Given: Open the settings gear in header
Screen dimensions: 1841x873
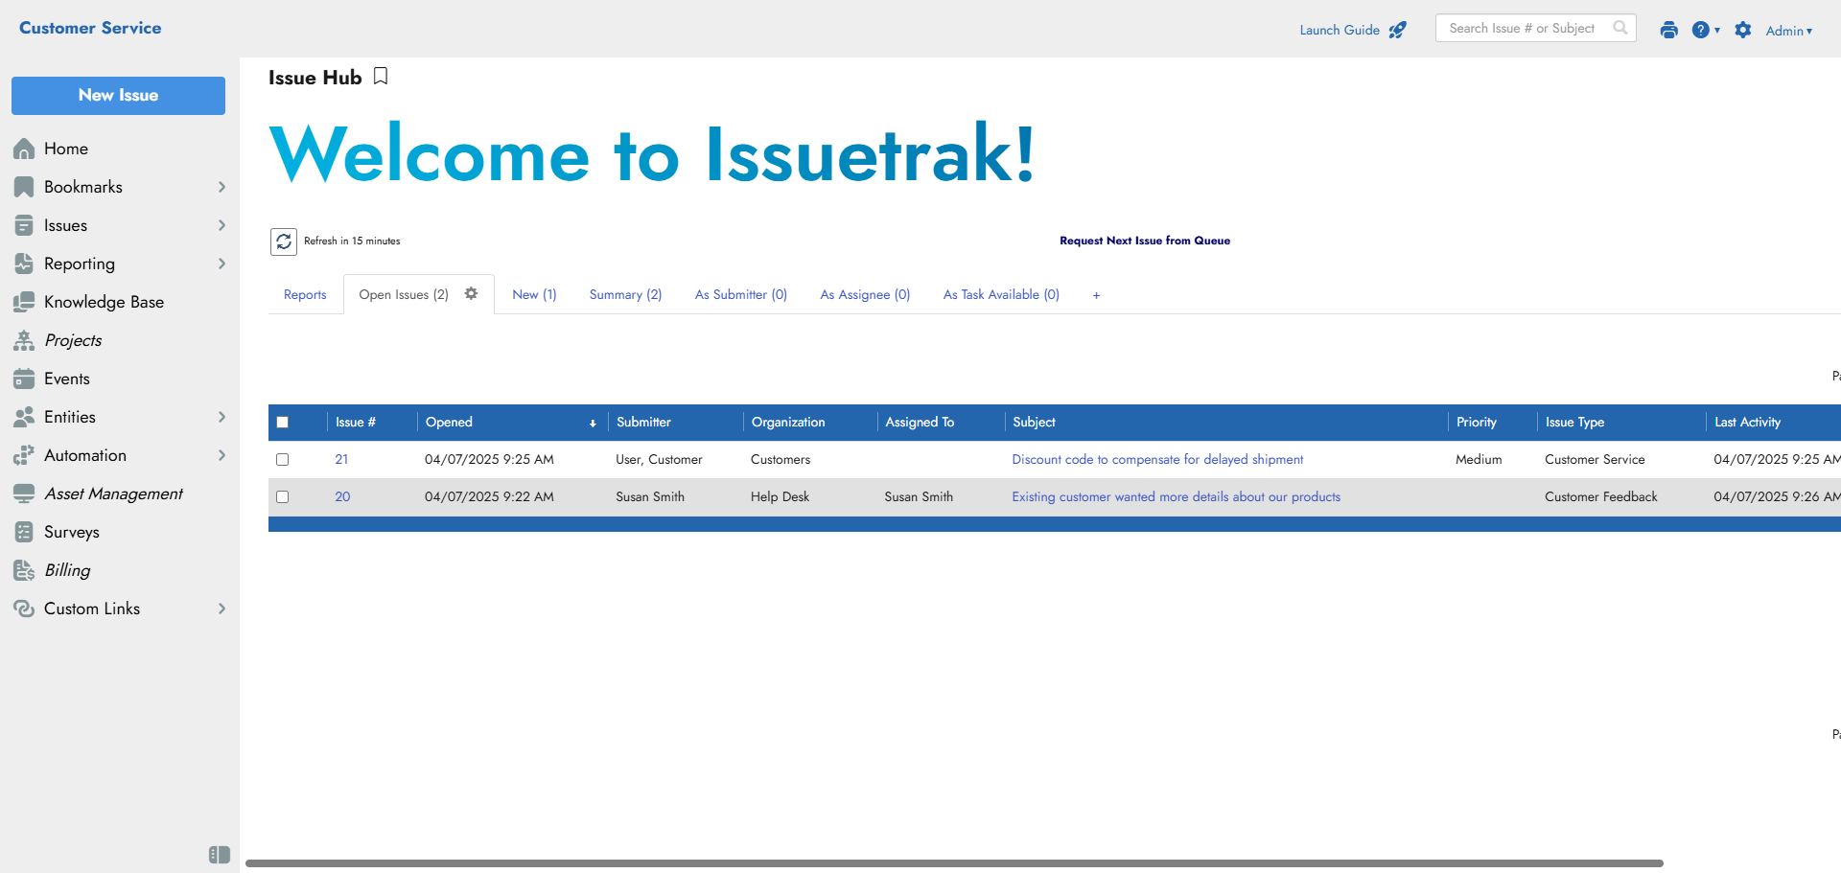Looking at the screenshot, I should (1743, 30).
